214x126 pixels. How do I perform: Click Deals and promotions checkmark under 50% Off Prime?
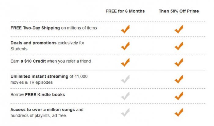tap(179, 46)
